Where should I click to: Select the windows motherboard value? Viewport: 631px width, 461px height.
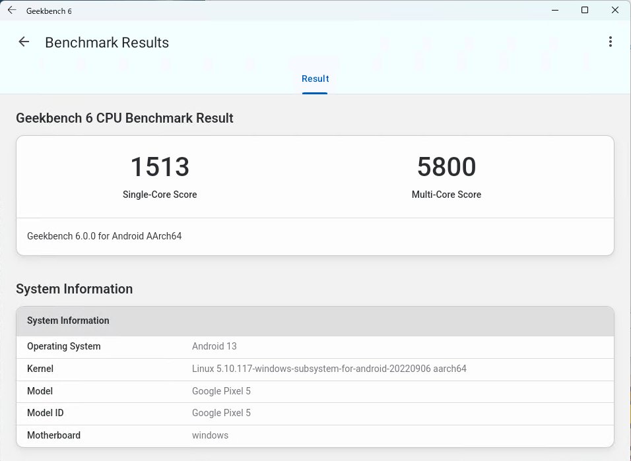coord(210,435)
